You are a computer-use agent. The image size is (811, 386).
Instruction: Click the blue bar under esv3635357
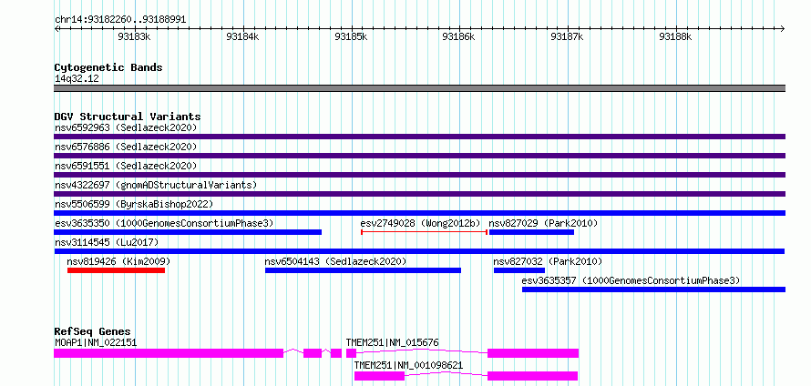tap(653, 289)
